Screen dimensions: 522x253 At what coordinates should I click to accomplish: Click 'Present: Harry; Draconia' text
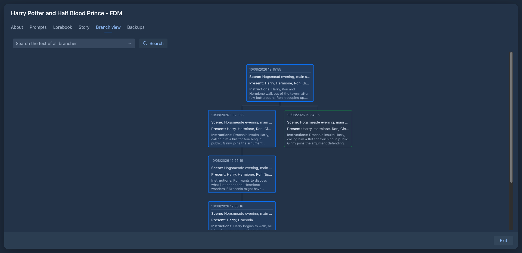232,220
